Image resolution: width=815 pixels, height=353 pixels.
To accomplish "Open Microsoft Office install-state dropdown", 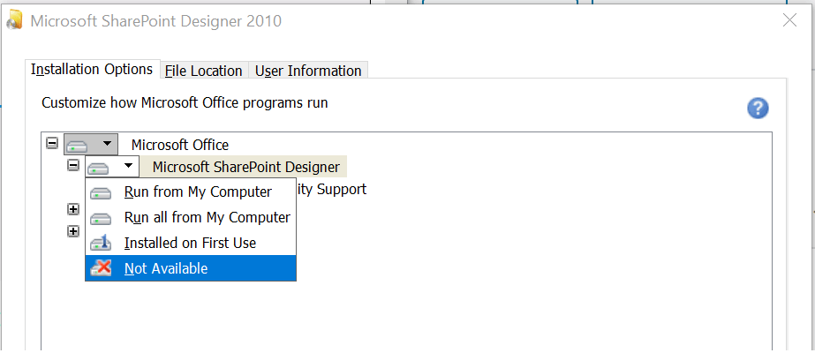I will 91,144.
